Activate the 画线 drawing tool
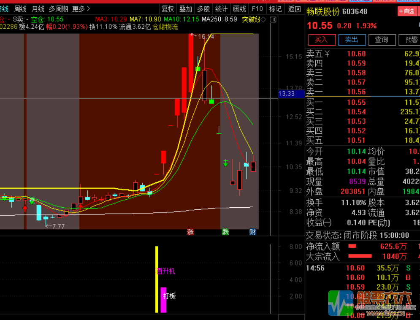The height and width of the screenshot is (320, 420). (239, 9)
